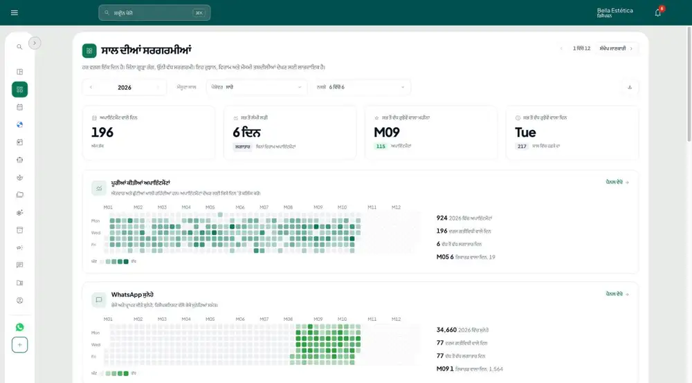Go to previous page of 12
The width and height of the screenshot is (692, 383).
click(561, 48)
